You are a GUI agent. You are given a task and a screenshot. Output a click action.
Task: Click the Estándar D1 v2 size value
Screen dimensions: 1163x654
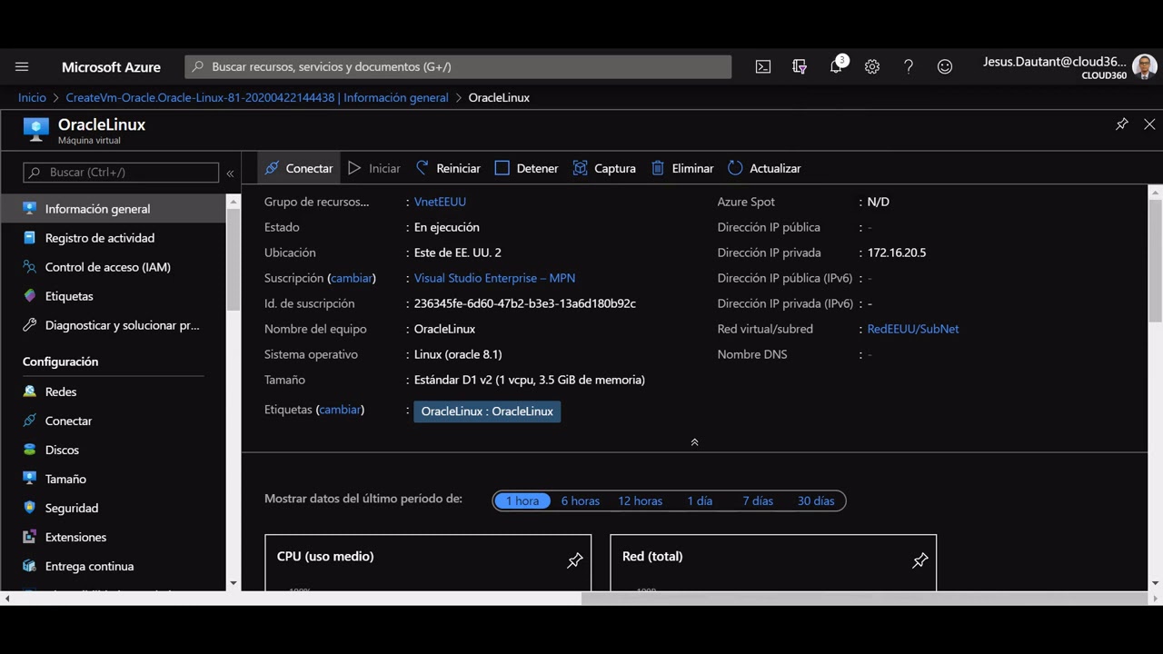[530, 380]
